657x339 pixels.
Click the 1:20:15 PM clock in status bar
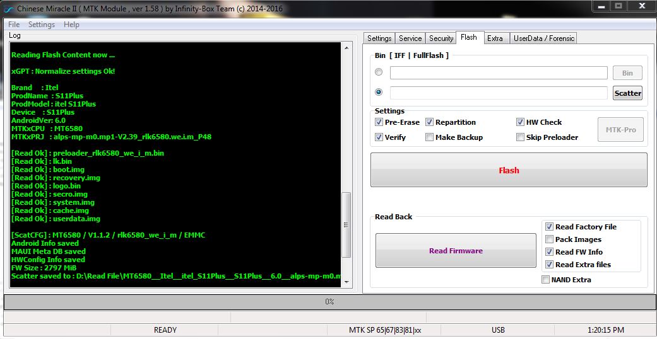tap(605, 330)
